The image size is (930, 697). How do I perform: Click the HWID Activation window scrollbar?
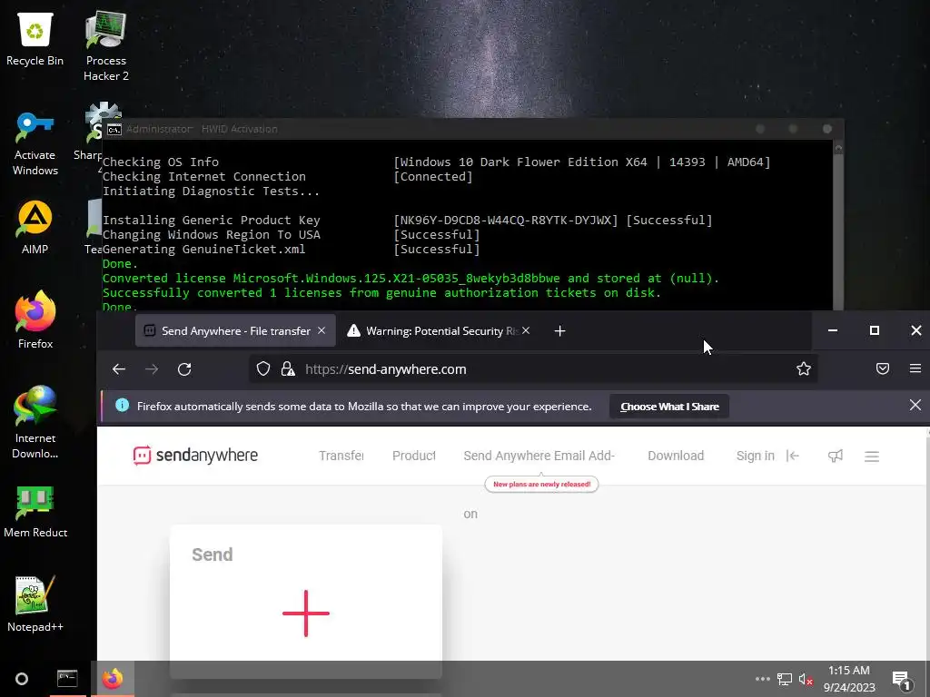[838, 225]
